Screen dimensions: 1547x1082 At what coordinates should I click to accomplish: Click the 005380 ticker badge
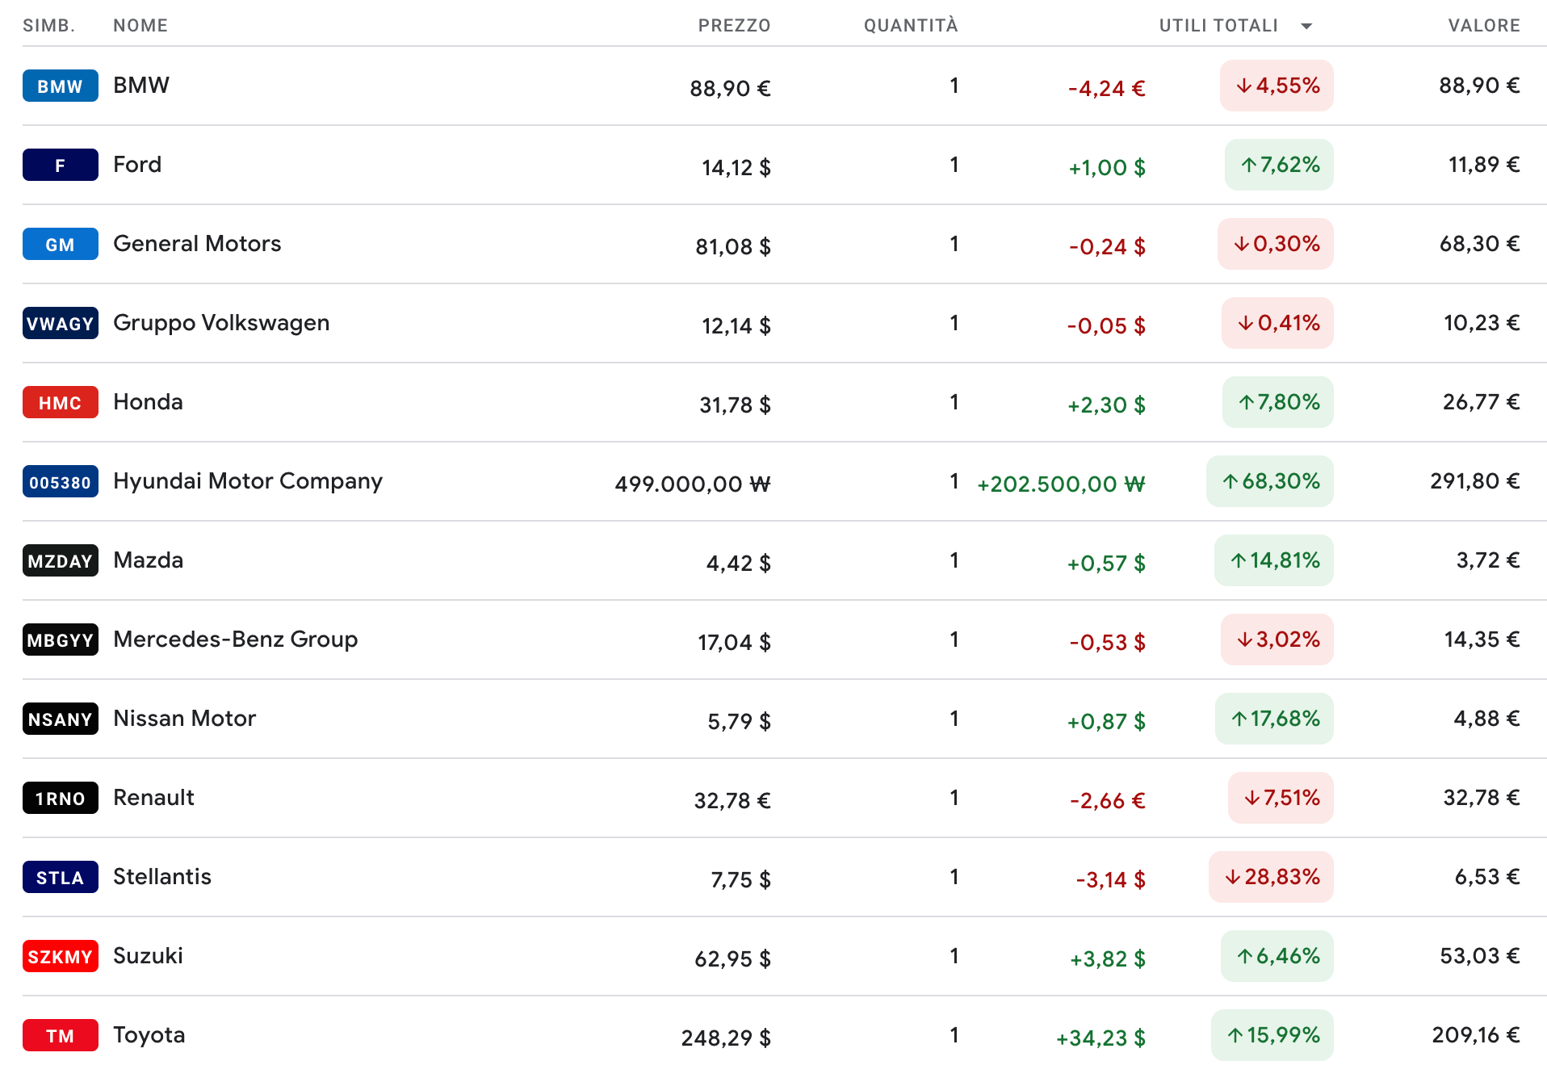pos(60,481)
